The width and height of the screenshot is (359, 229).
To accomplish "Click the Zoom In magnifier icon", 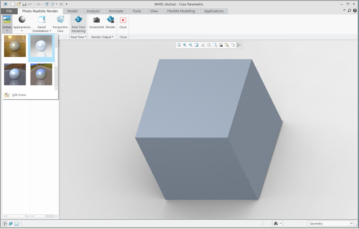I will pos(185,45).
